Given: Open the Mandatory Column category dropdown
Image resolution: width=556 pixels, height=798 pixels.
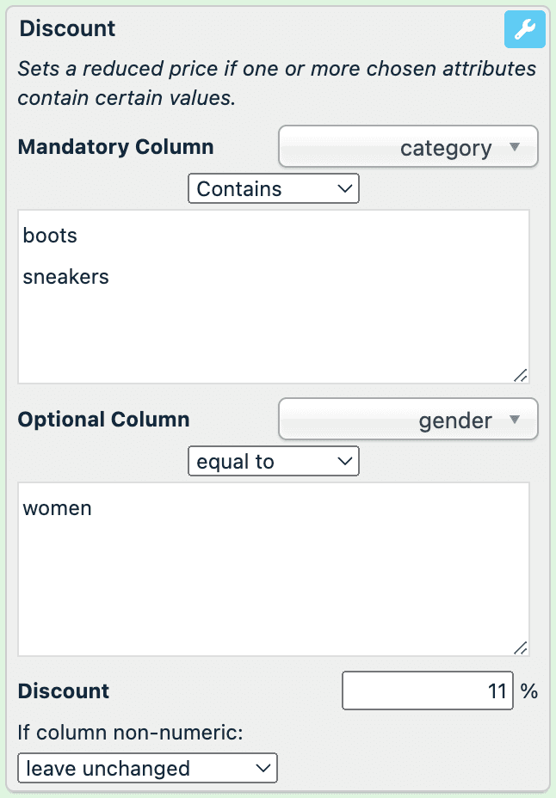Looking at the screenshot, I should 408,148.
